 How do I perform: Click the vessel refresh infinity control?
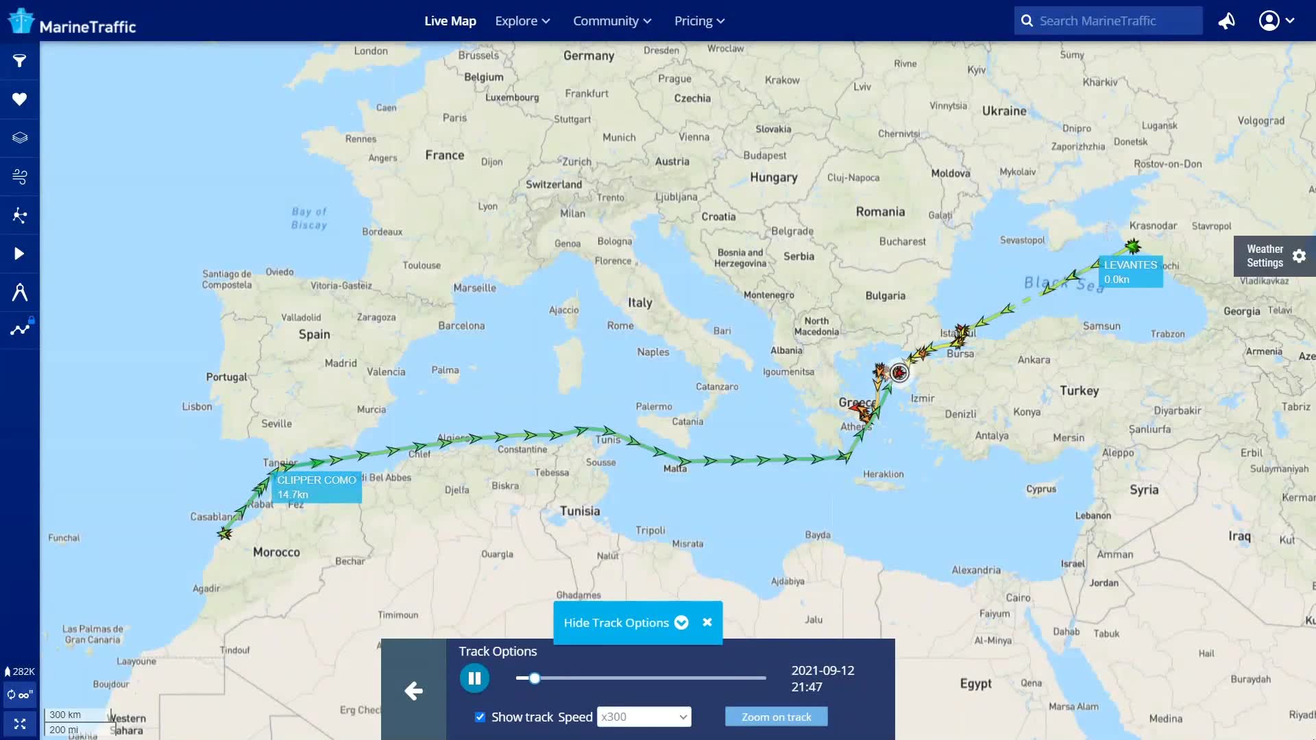point(20,695)
